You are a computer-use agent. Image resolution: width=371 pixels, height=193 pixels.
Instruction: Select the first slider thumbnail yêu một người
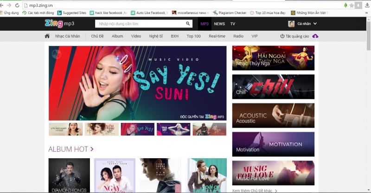66,129
